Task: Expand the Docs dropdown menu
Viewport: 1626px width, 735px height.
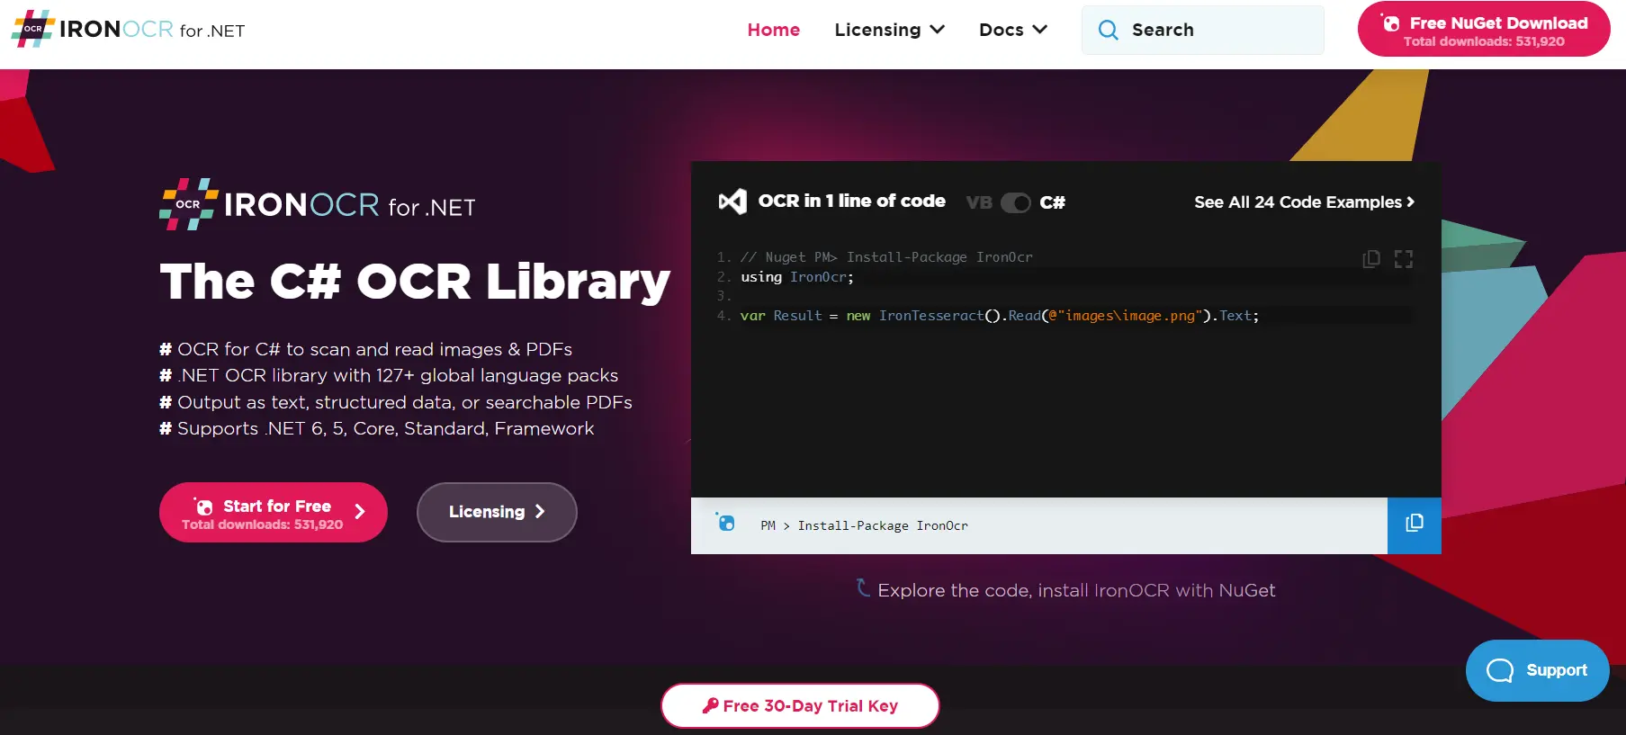Action: pos(1012,30)
